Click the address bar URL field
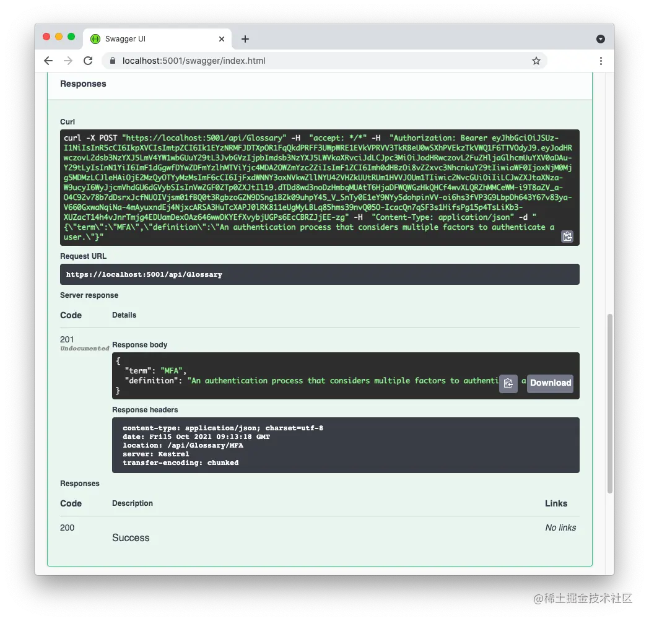Image resolution: width=649 pixels, height=621 pixels. [x=325, y=61]
